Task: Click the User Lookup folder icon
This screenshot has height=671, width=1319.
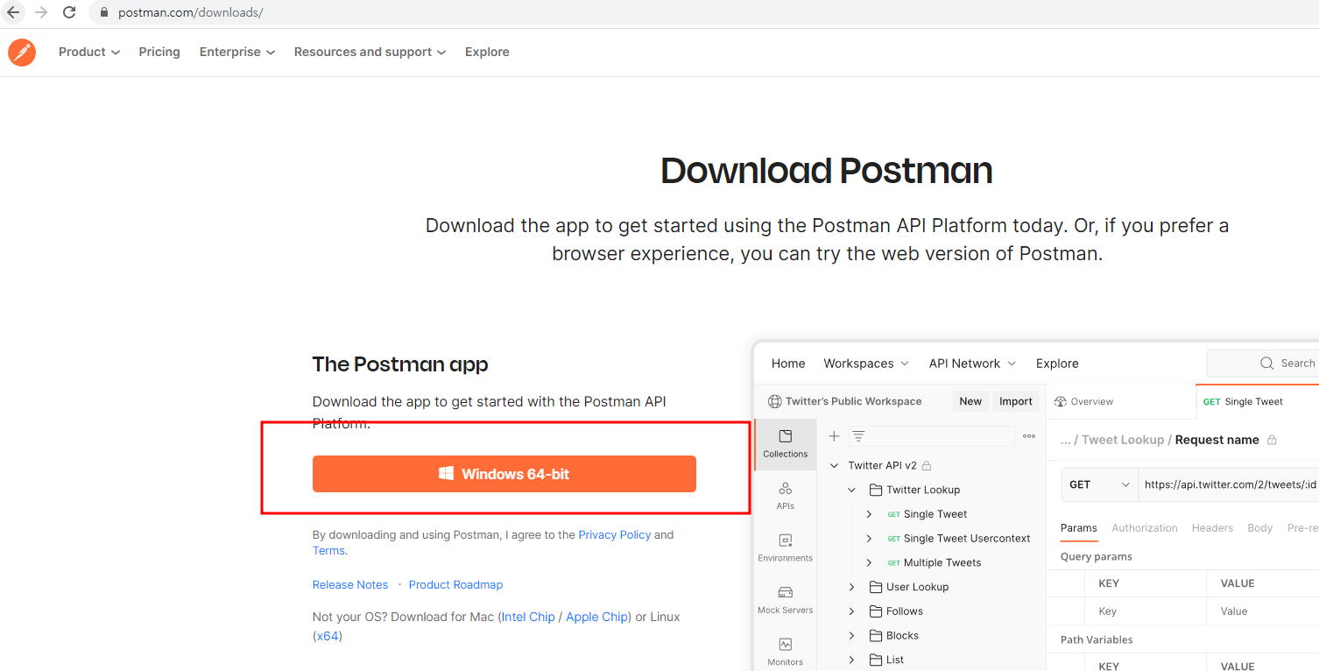Action: [875, 587]
